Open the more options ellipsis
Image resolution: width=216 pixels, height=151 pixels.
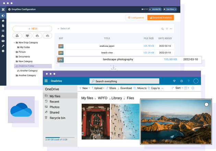(162, 88)
